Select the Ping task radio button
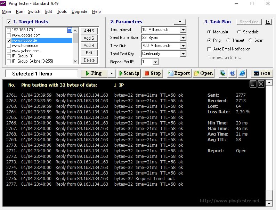This screenshot has height=210, width=276. coord(209,40)
